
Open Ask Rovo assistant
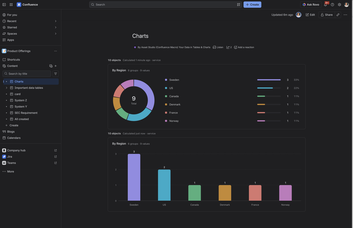pos(311,5)
